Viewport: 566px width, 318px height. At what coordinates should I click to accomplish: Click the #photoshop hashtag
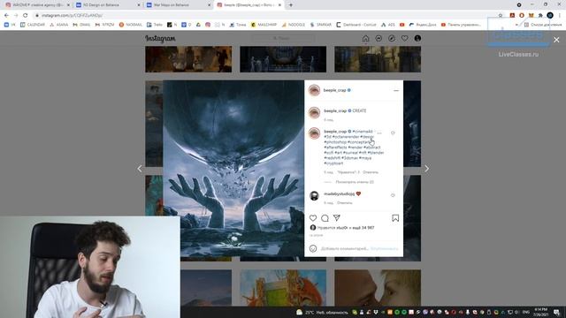click(335, 142)
